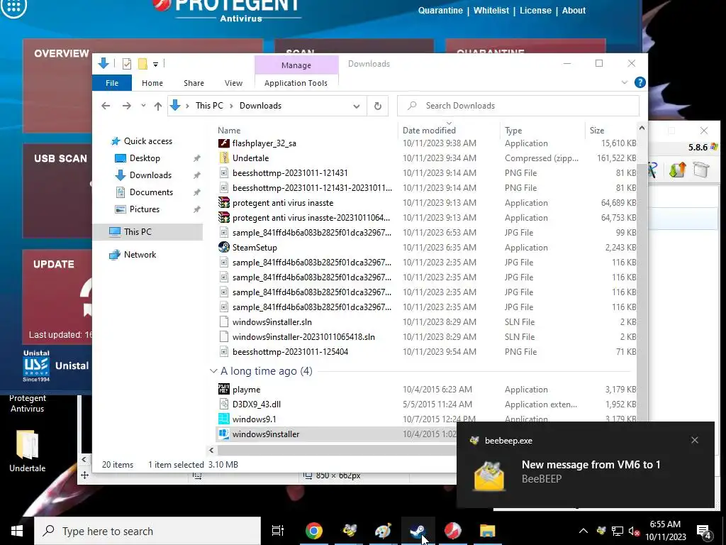Show hidden system tray icons
726x545 pixels.
tap(583, 531)
